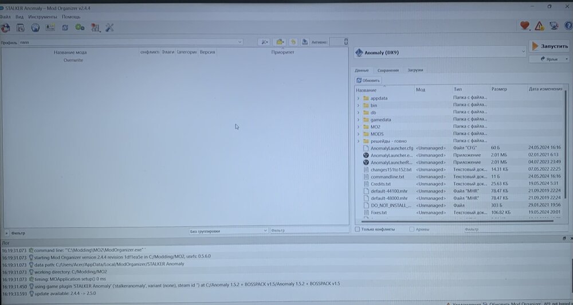
Task: Click the create backup icon
Action: point(304,42)
